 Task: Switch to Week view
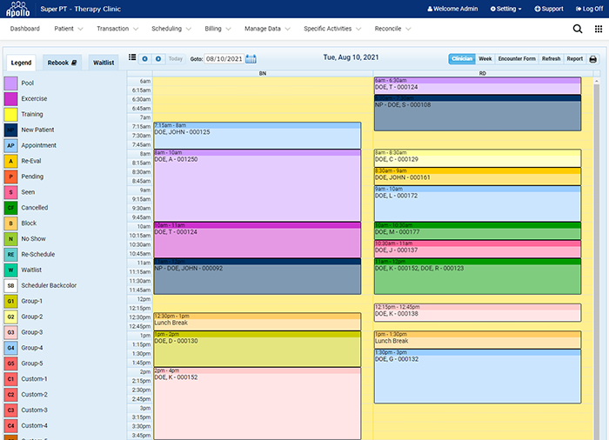point(485,59)
